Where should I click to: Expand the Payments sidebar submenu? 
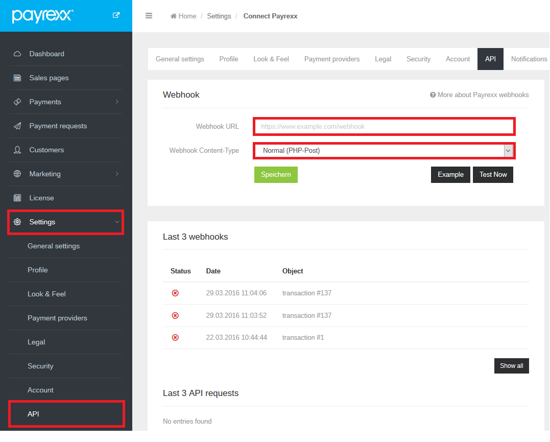point(117,102)
